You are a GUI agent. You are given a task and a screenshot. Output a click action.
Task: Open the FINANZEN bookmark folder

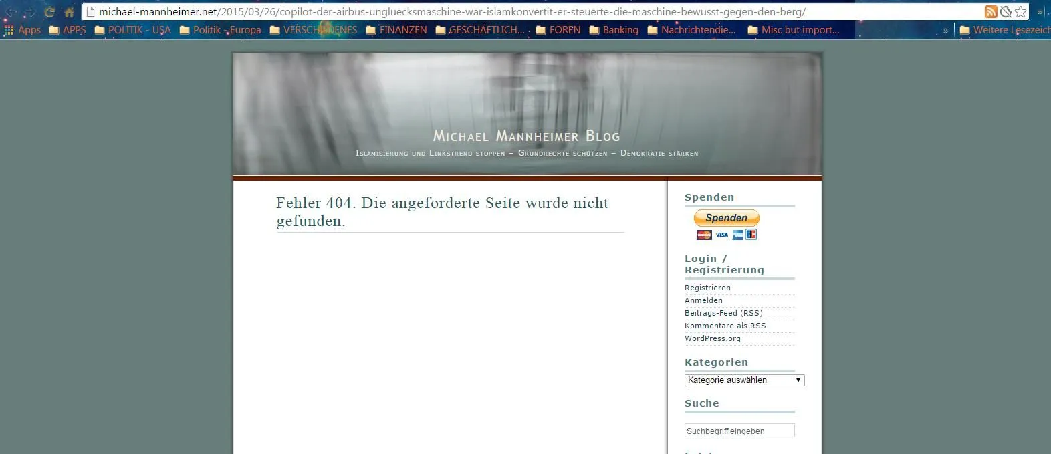click(396, 30)
